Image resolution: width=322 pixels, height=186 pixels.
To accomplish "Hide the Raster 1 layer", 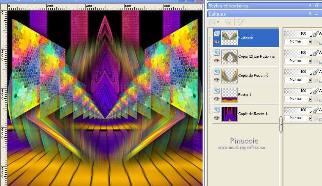I will click(x=217, y=99).
